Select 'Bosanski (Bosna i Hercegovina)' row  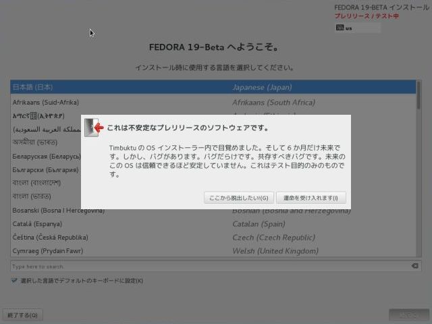(213, 211)
